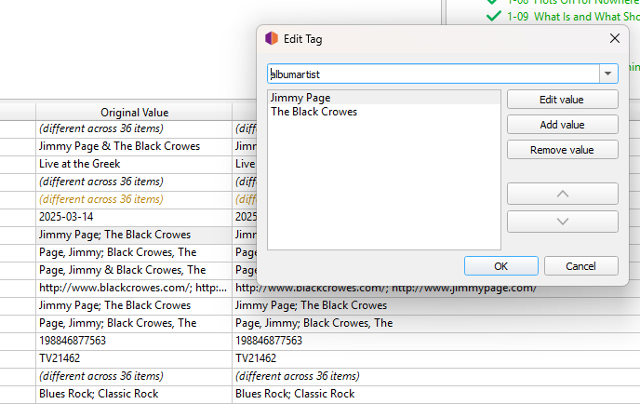Move the selected value down with the down arrow
640x404 pixels.
click(x=562, y=222)
